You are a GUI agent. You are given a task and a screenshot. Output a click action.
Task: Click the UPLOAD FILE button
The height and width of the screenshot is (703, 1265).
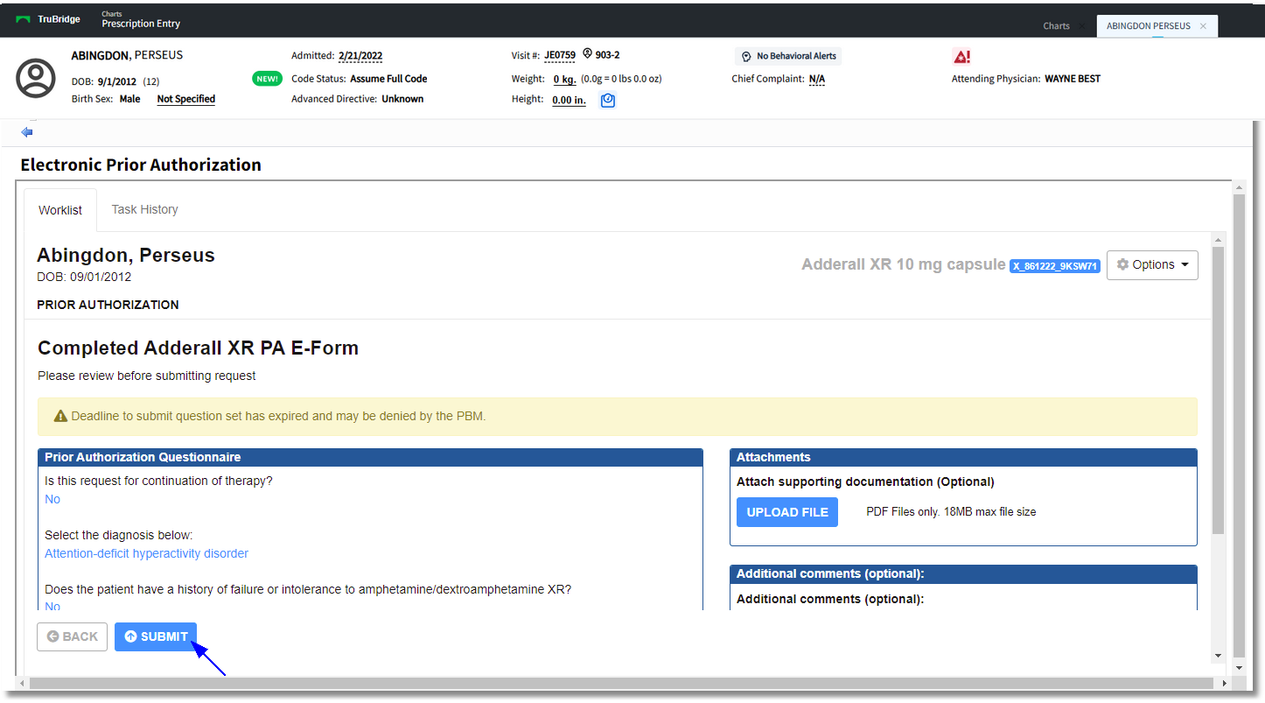point(787,512)
